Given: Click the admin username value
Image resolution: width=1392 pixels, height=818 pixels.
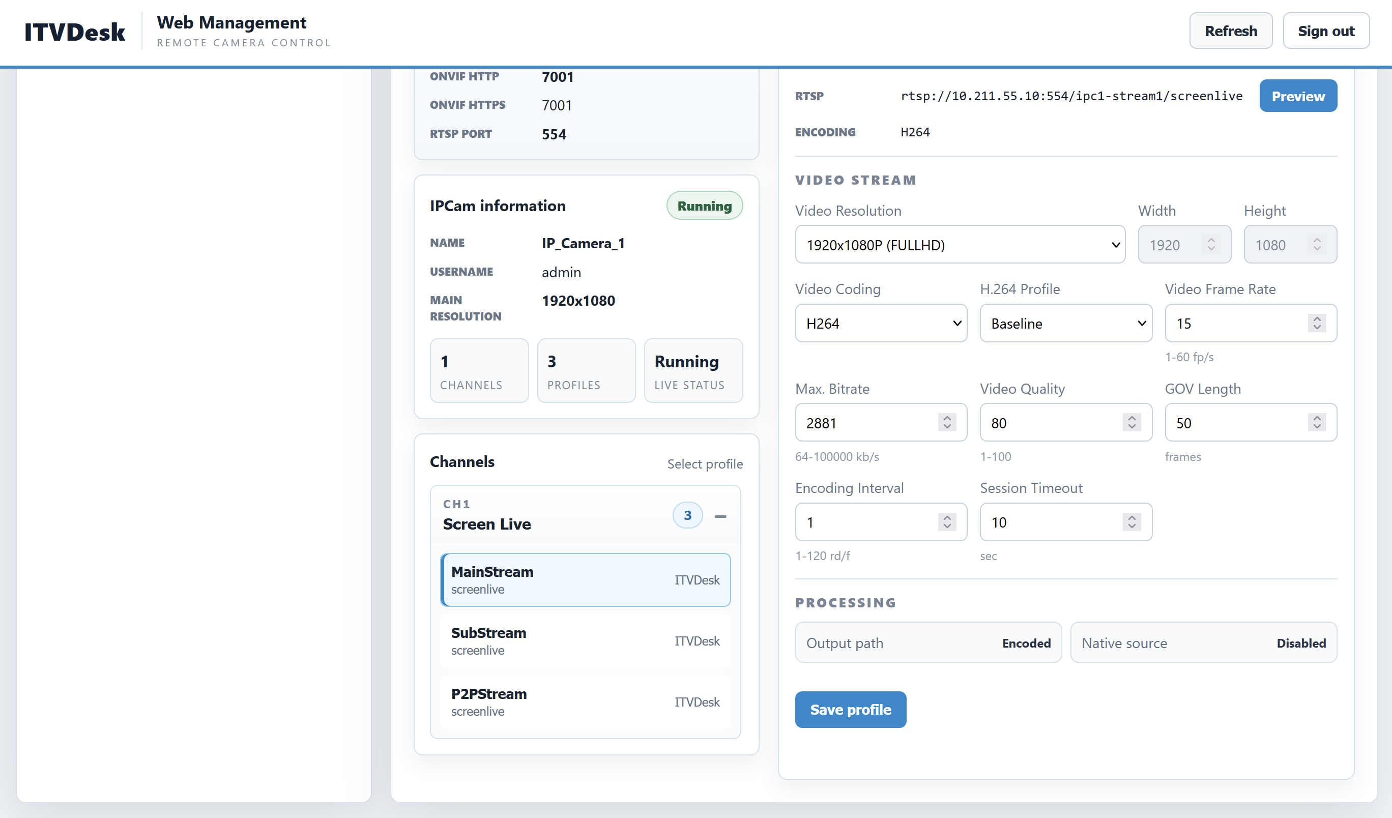Looking at the screenshot, I should 561,272.
